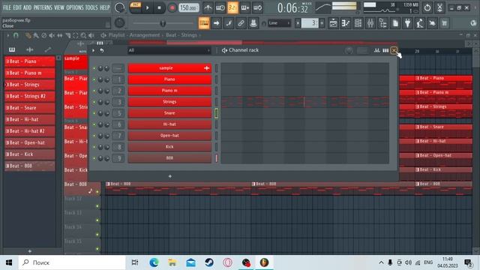Image resolution: width=480 pixels, height=270 pixels.
Task: Mute the sample channel LED
Action: click(x=94, y=68)
